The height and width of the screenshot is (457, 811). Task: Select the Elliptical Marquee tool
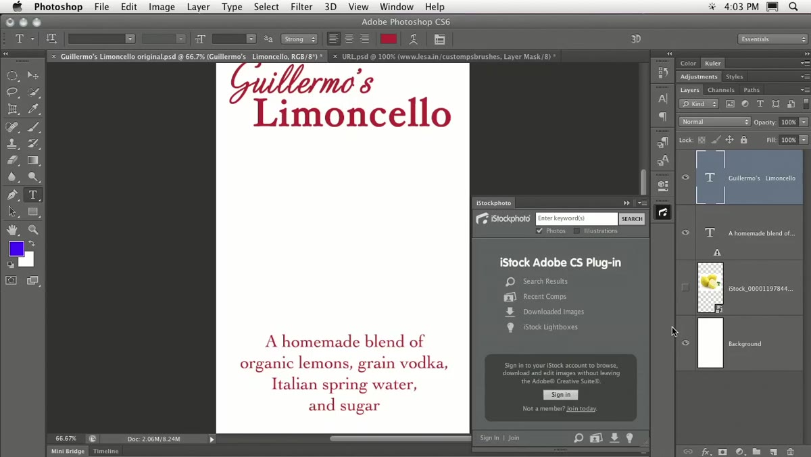tap(12, 75)
